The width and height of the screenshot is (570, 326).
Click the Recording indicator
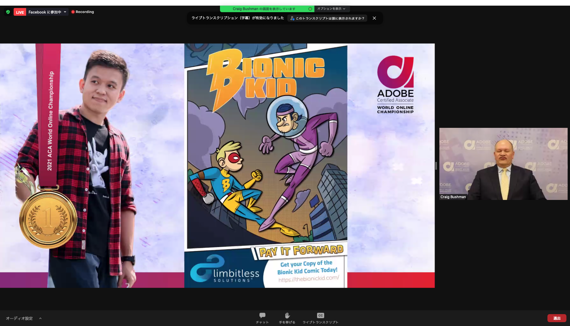(x=83, y=12)
